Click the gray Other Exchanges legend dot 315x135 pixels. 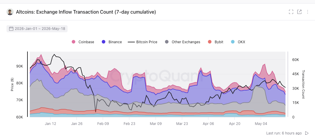click(167, 42)
